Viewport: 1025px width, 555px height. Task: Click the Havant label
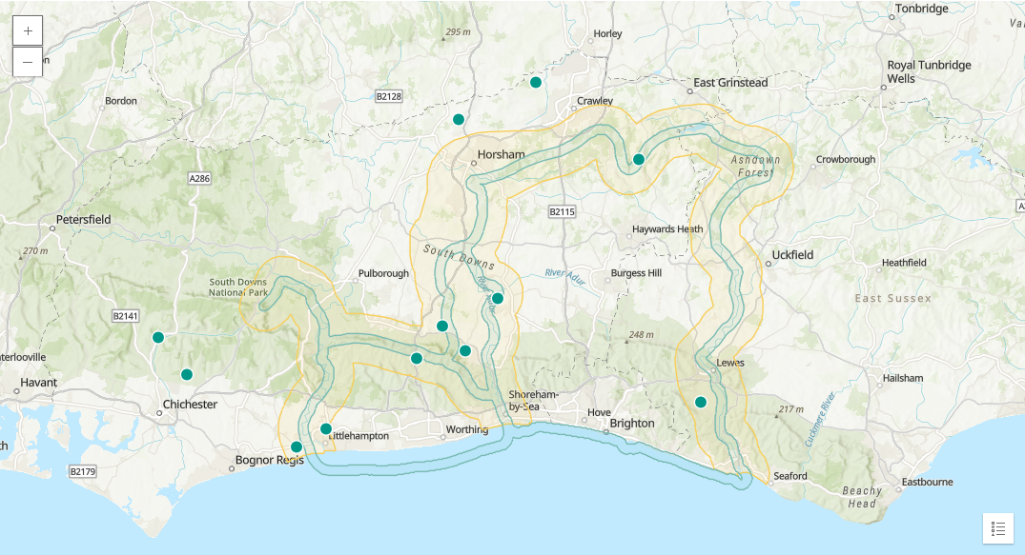[x=38, y=383]
